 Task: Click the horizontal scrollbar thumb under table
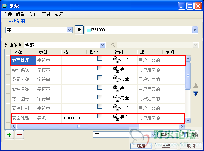pos(78,126)
